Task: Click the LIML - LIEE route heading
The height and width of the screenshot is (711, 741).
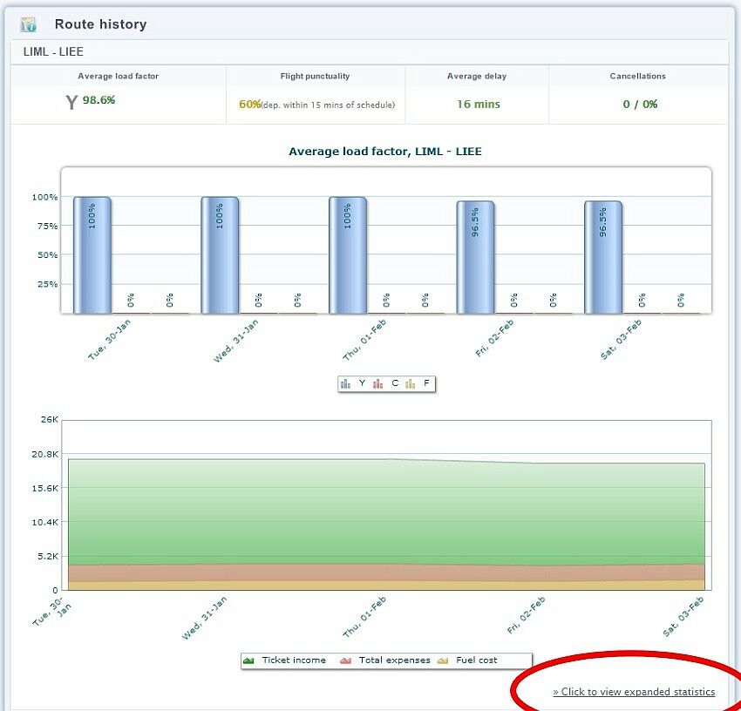Action: point(53,52)
